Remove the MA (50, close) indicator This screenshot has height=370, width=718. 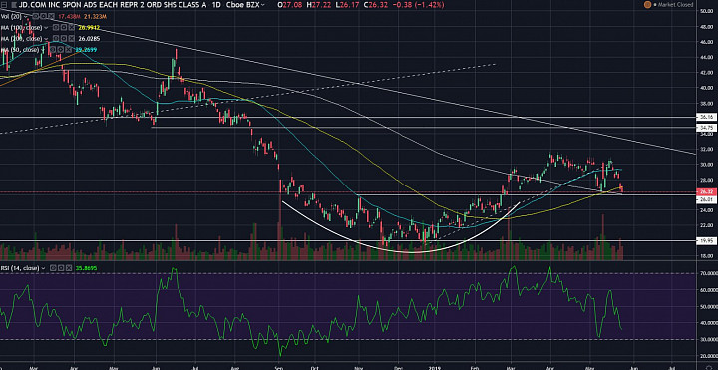(x=68, y=50)
